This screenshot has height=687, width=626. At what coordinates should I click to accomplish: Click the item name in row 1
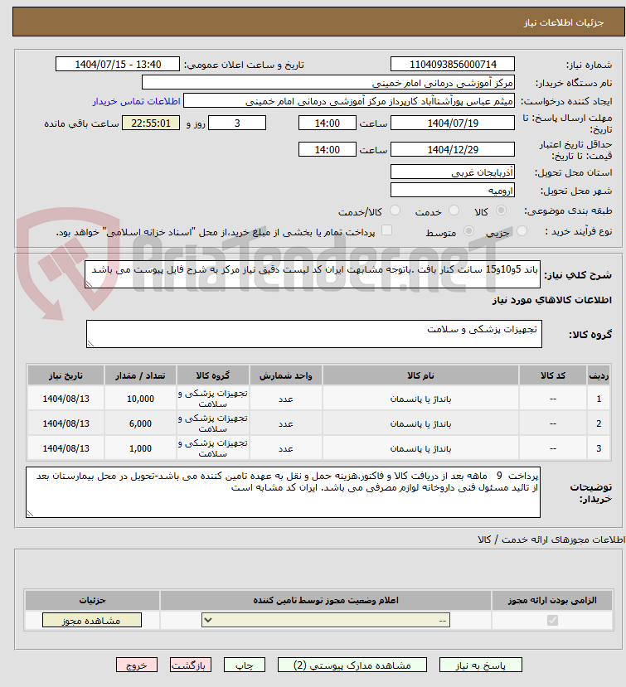421,399
